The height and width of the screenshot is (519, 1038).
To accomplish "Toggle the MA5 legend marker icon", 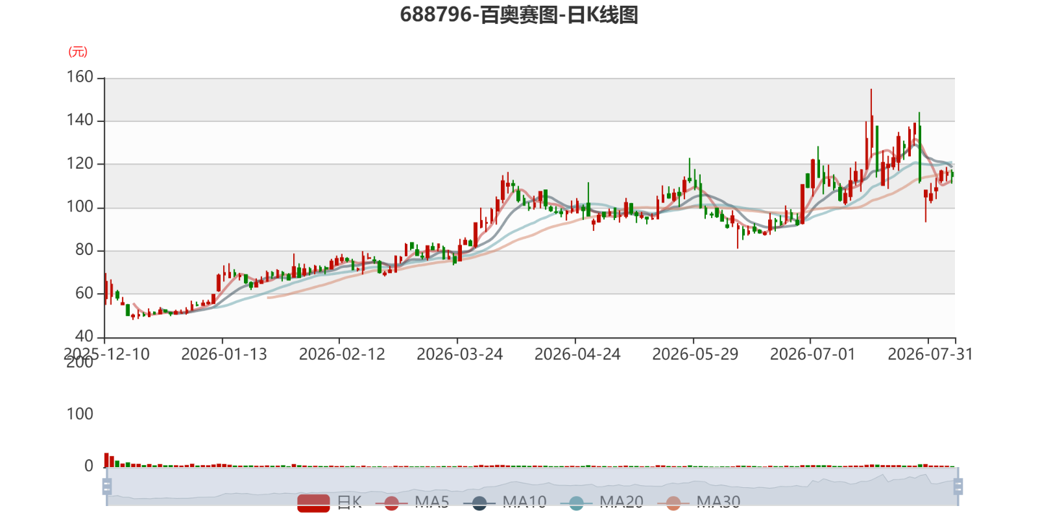I will click(391, 503).
